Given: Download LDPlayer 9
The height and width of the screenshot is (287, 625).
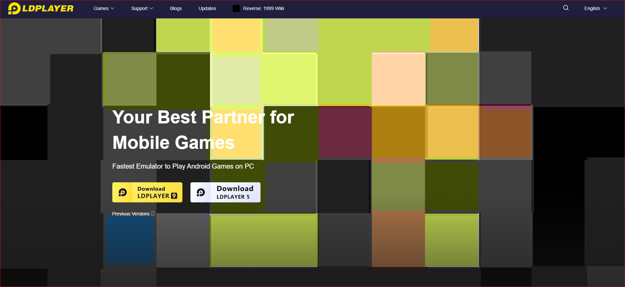Looking at the screenshot, I should tap(147, 192).
